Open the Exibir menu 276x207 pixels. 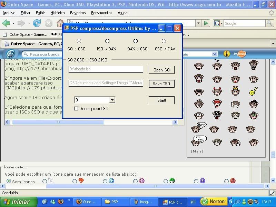coord(40,13)
